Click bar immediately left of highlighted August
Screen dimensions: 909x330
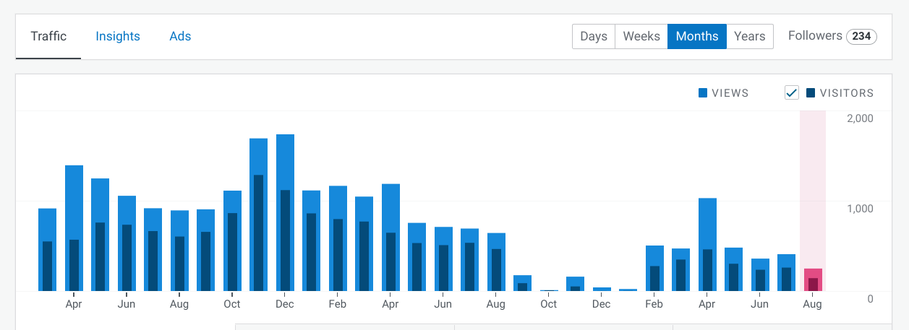point(786,272)
